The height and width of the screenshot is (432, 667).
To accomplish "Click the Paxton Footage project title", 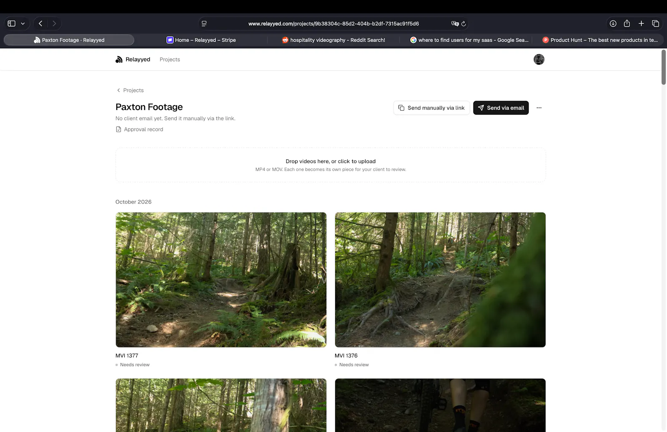I will click(x=149, y=107).
